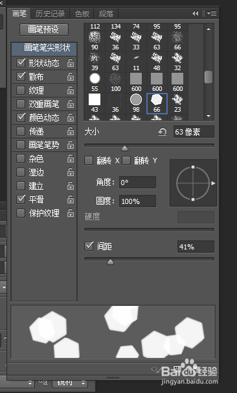Image resolution: width=237 pixels, height=393 pixels.
Task: Click the brush list scroll-down arrow
Action: click(x=209, y=116)
